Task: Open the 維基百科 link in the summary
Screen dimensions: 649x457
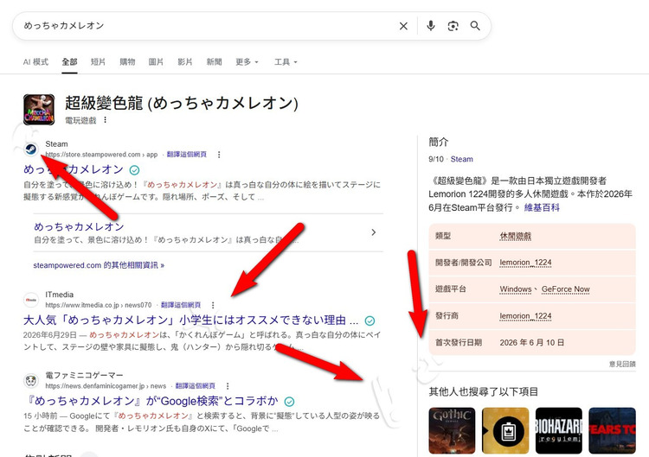Action: point(542,207)
